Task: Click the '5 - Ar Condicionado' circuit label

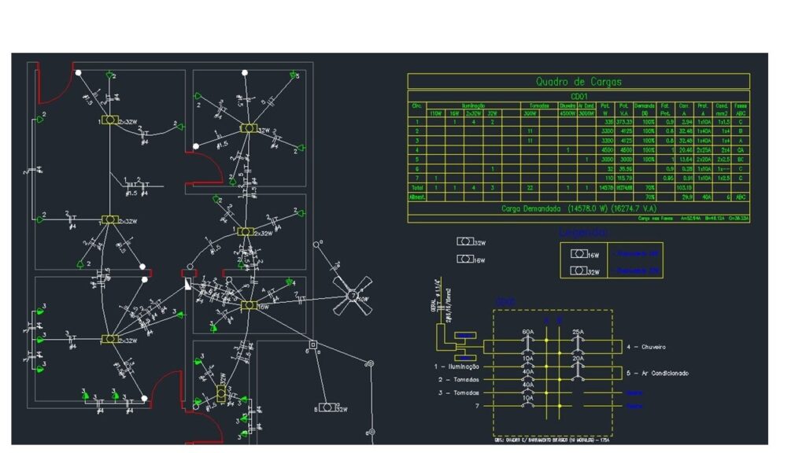Action: (x=657, y=373)
